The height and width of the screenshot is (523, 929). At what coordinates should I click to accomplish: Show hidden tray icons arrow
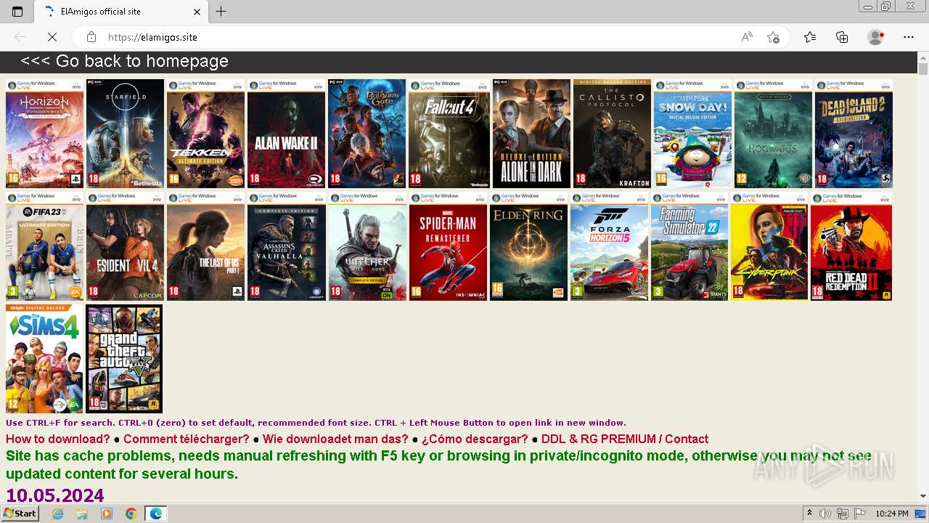point(809,514)
